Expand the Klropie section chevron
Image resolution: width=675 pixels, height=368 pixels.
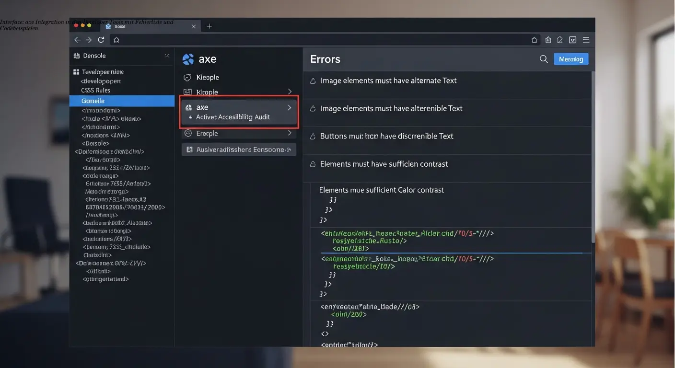click(x=290, y=92)
